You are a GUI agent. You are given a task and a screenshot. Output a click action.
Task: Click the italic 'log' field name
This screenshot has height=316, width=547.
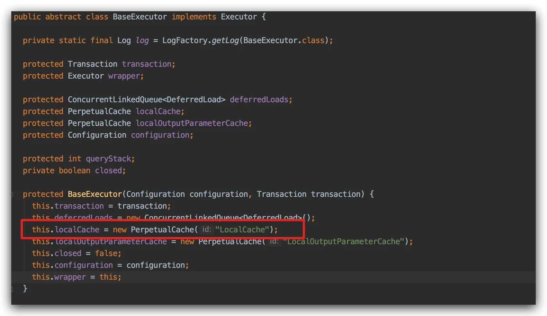tap(142, 40)
